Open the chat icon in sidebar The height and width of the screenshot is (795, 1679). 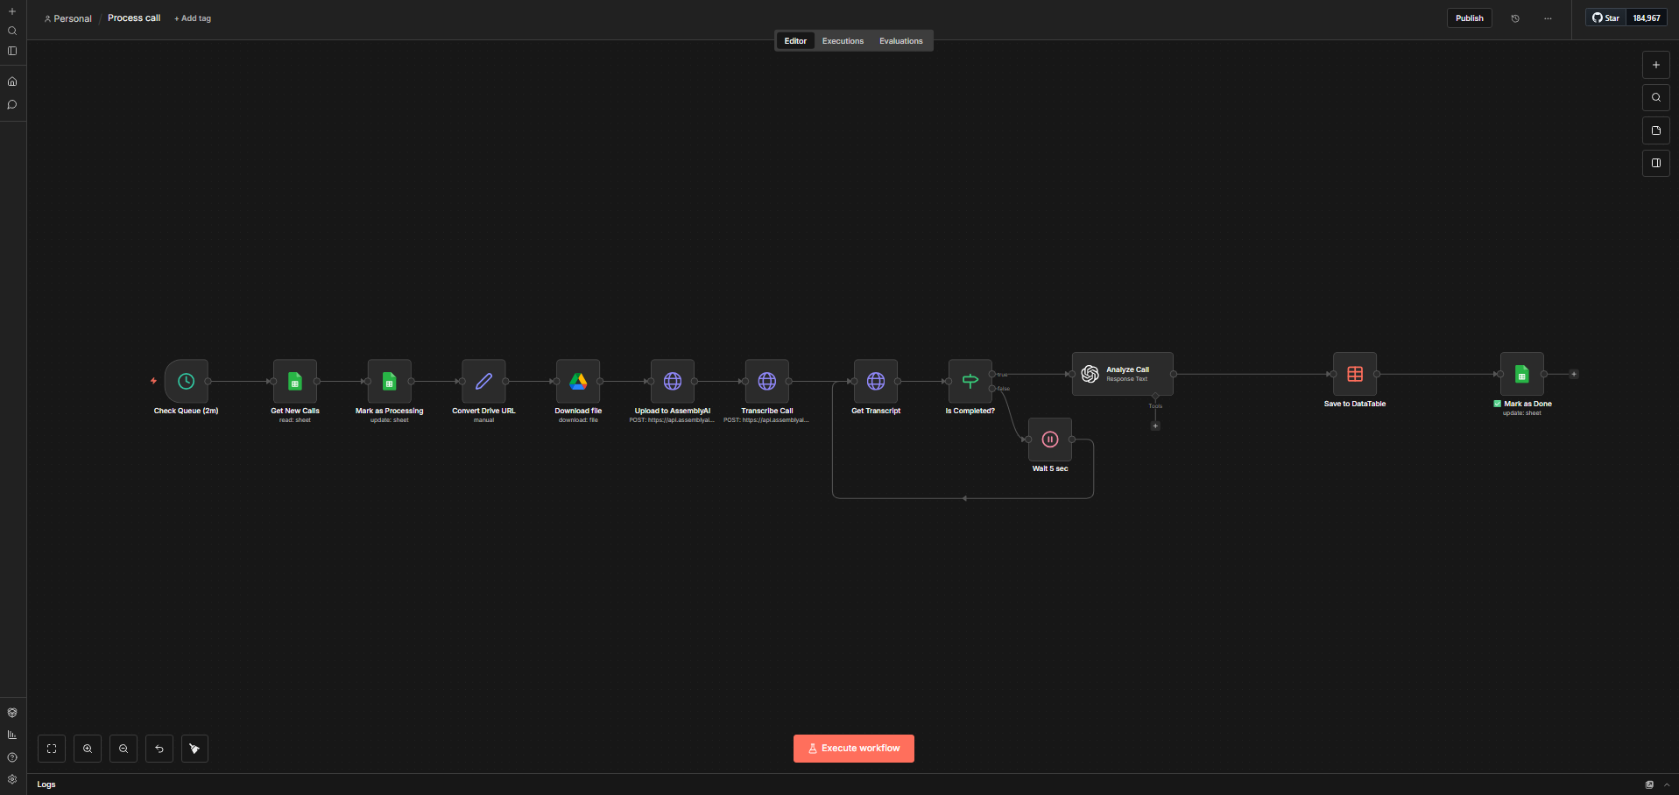coord(12,104)
